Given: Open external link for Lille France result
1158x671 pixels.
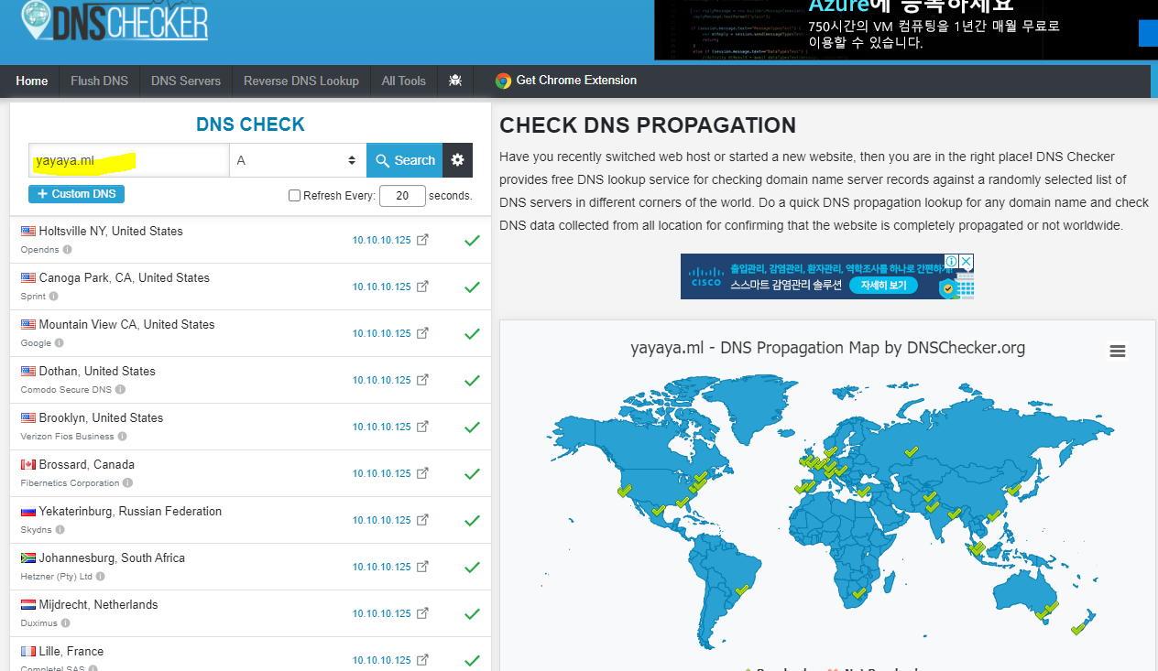Looking at the screenshot, I should [422, 660].
